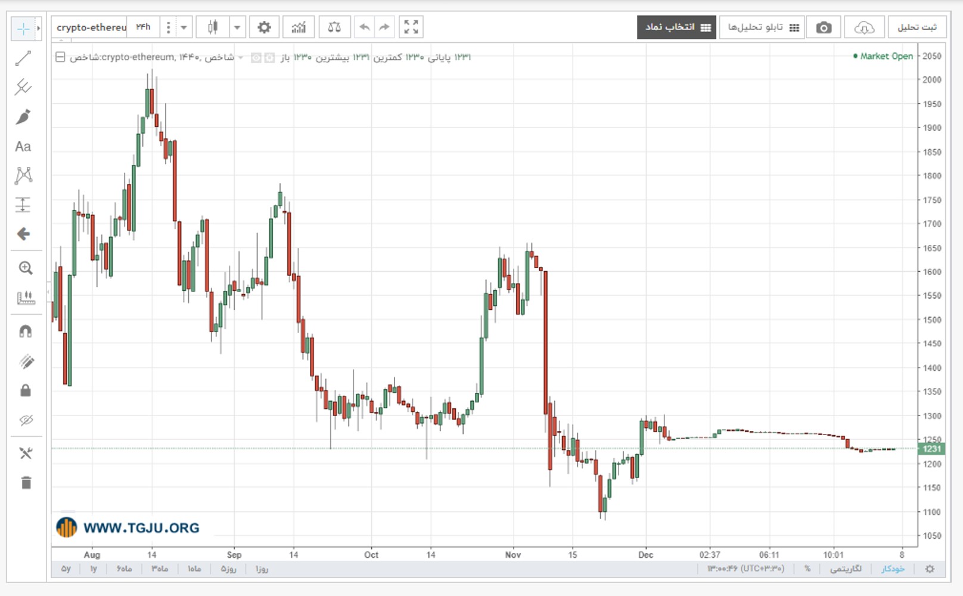Screen dimensions: 963x596
Task: Select the Aa text annotation tool
Action: (x=23, y=147)
